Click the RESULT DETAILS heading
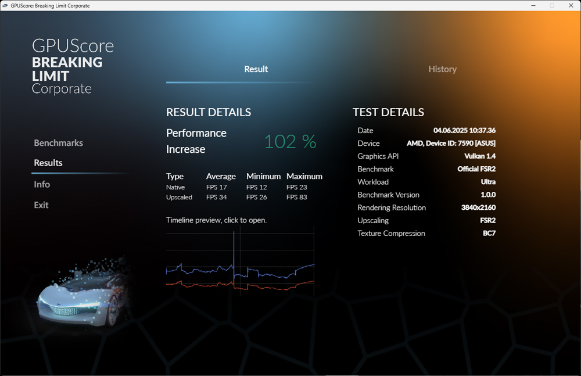The width and height of the screenshot is (581, 376). click(x=209, y=112)
